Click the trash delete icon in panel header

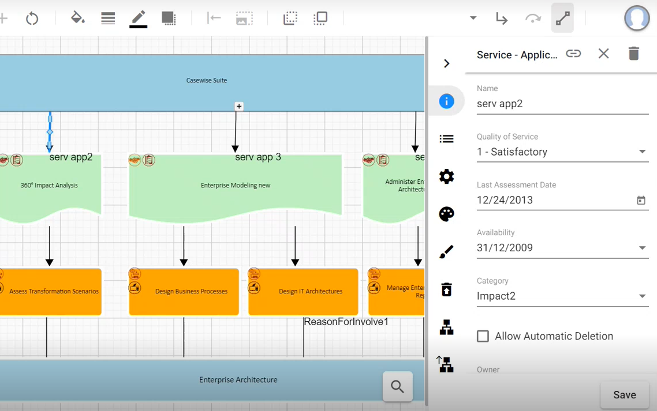click(633, 54)
